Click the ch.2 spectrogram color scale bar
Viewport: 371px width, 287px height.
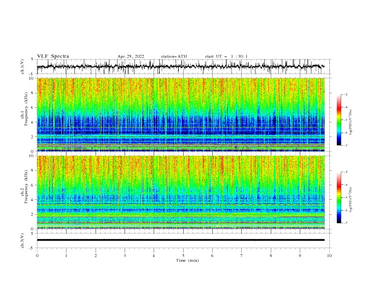point(339,197)
